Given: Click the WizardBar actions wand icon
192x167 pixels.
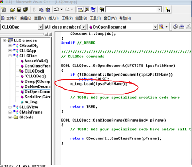Looking at the screenshot, I should point(162,27).
